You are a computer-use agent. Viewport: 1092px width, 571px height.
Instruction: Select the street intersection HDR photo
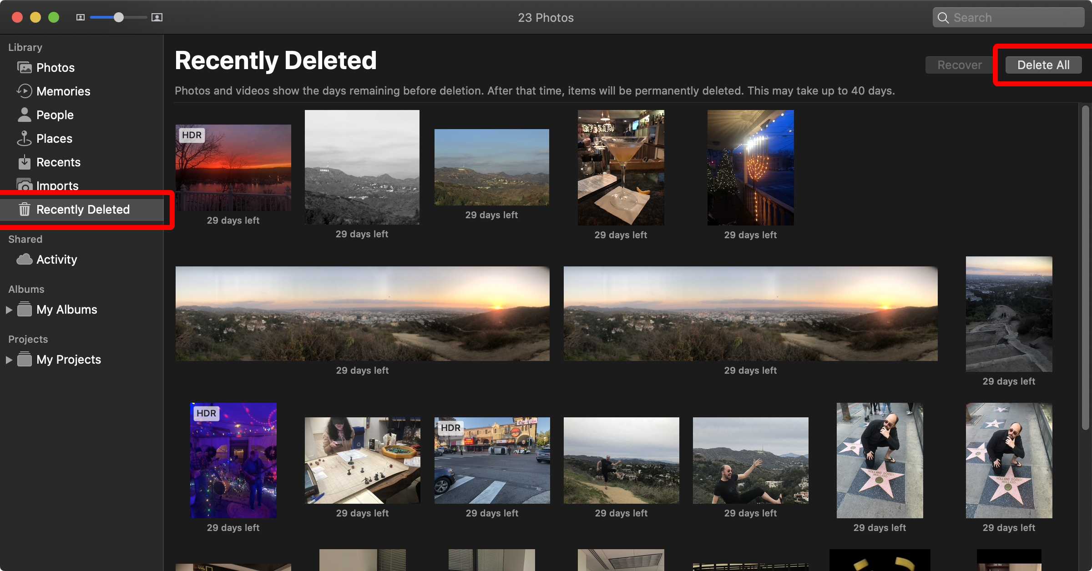[492, 461]
